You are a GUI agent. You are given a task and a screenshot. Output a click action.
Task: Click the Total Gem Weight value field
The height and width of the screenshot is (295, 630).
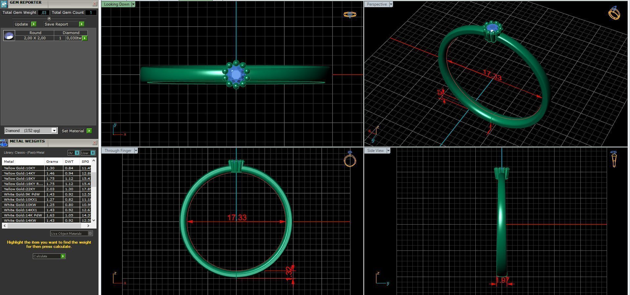click(x=44, y=12)
